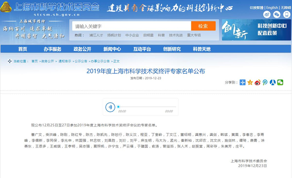Share via the yellow star Qzone icon
Screen dimensions: 292x178
250,82
